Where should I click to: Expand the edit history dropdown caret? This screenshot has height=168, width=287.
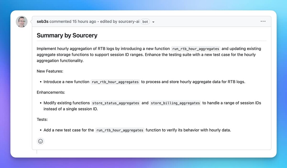click(153, 22)
